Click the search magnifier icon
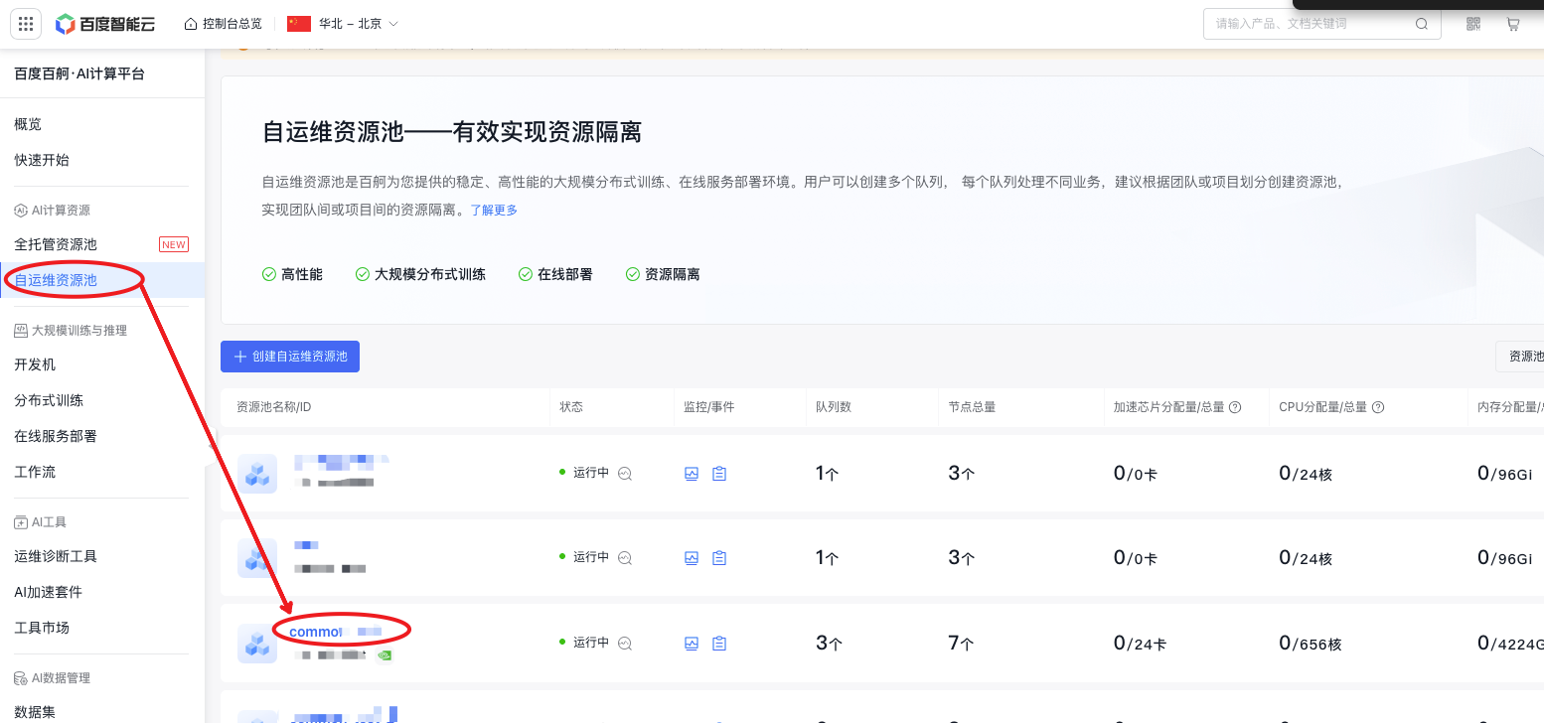This screenshot has width=1544, height=723. point(1422,24)
